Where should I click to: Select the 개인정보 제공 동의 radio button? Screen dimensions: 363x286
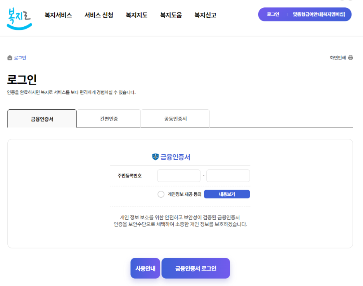(161, 194)
